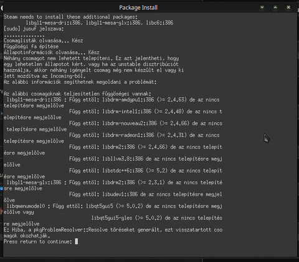Click the 'libstdc++6:i386' dependency text
This screenshot has height=262, width=299.
(x=123, y=171)
